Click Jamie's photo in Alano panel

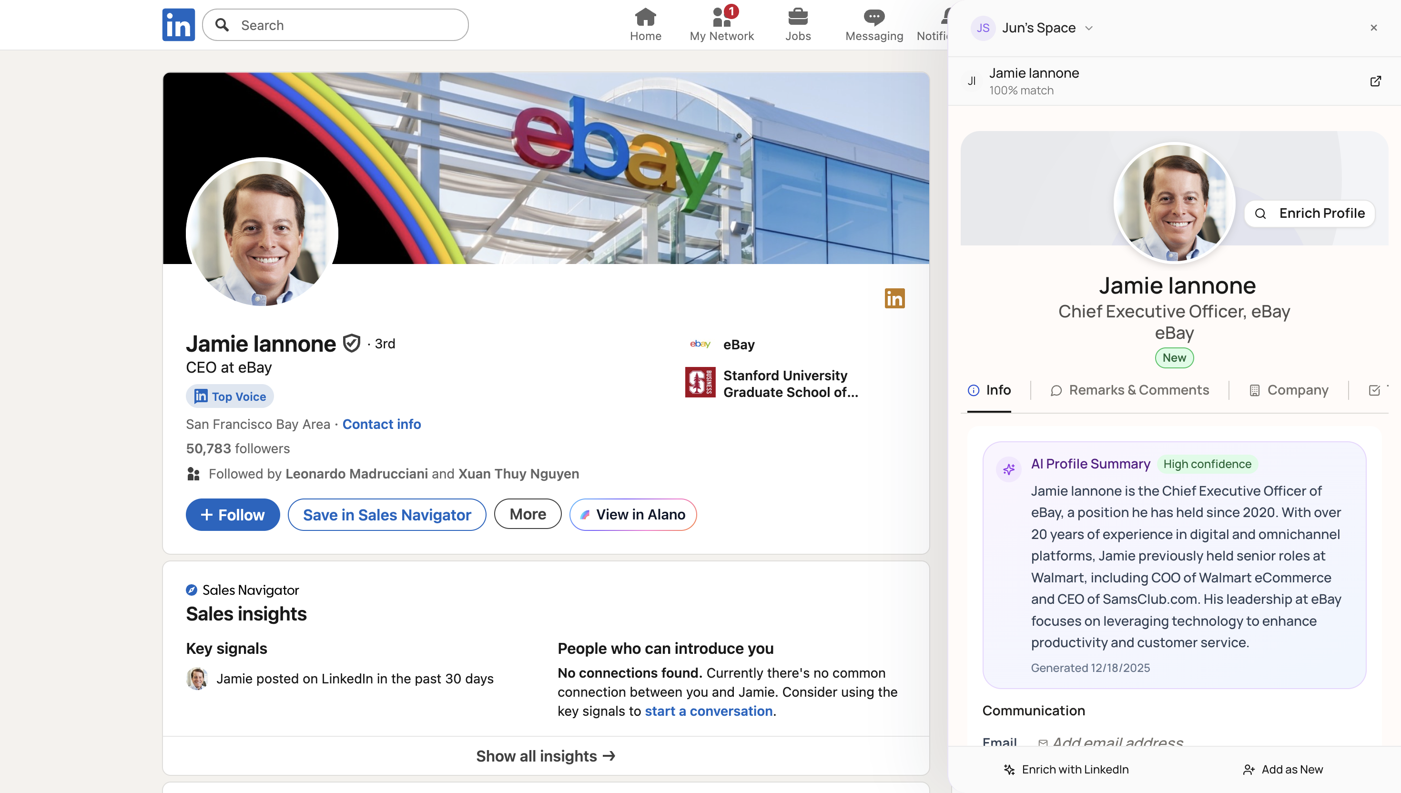[x=1175, y=203]
